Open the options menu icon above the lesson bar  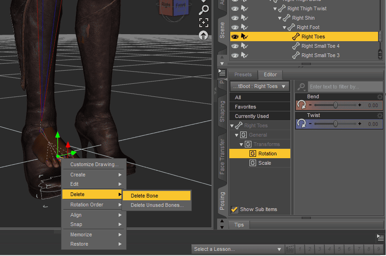(x=380, y=238)
